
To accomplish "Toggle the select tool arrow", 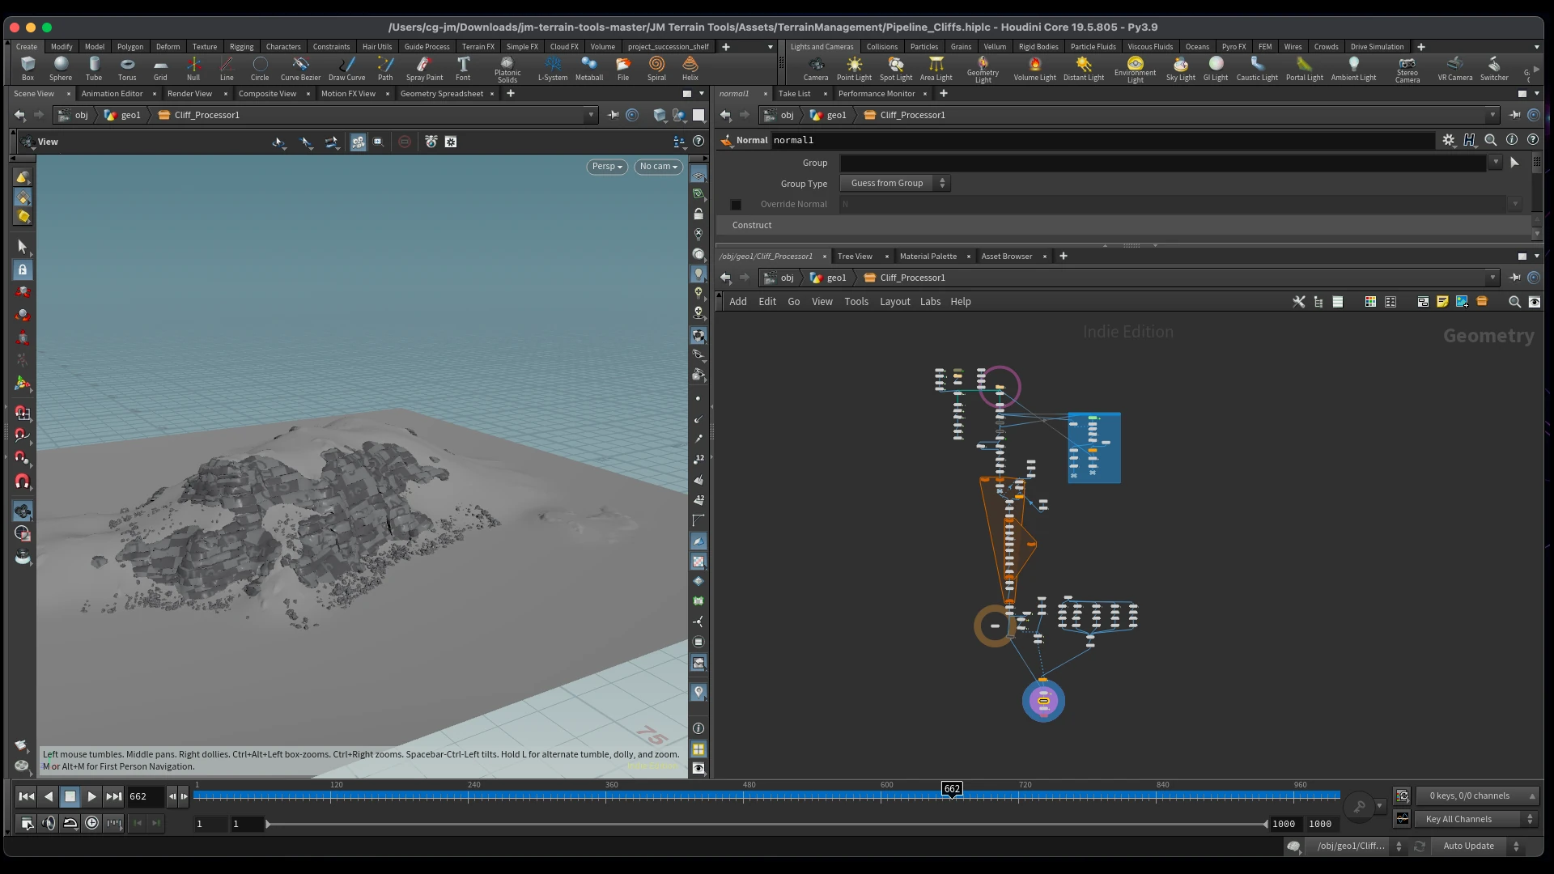I will pyautogui.click(x=23, y=246).
